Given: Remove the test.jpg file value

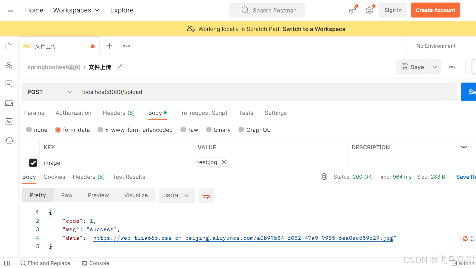Looking at the screenshot, I should 224,162.
